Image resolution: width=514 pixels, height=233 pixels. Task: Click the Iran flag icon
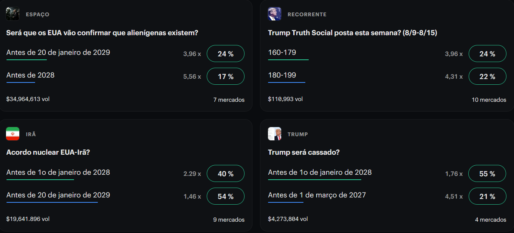click(x=12, y=134)
